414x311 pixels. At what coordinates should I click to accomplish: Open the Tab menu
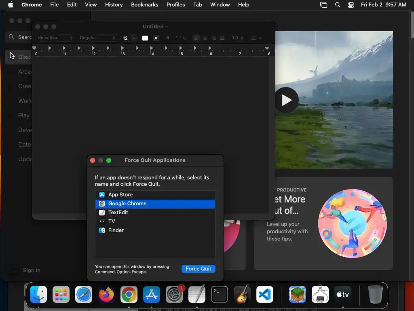(197, 5)
